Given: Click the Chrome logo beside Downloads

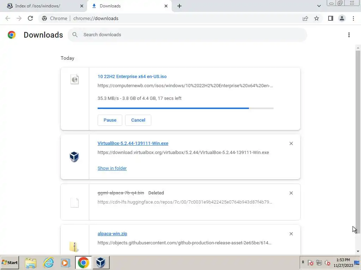Looking at the screenshot, I should click(12, 35).
